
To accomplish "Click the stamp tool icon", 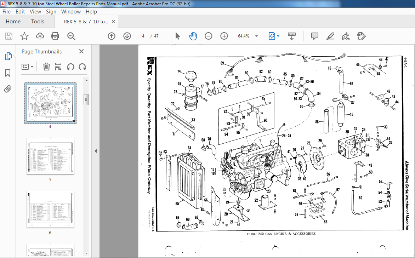I will [361, 36].
